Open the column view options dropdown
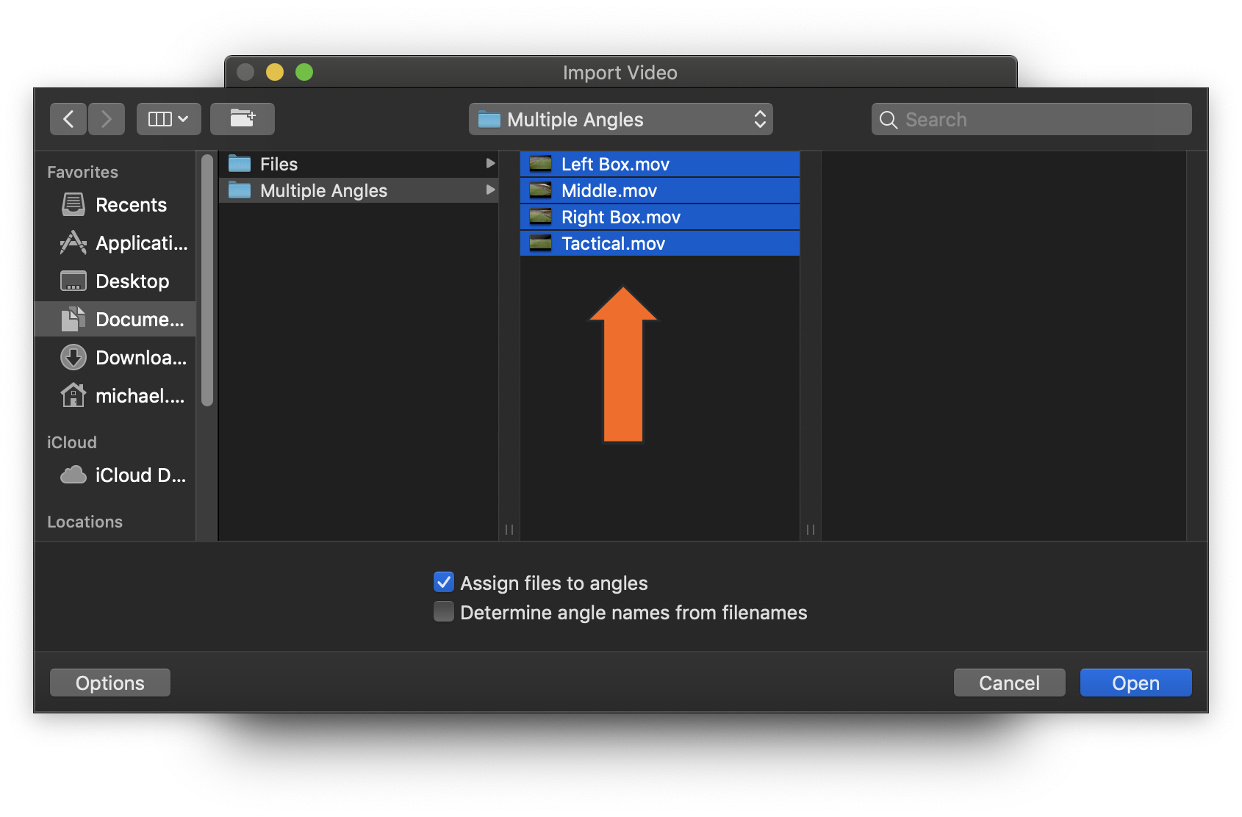This screenshot has height=817, width=1242. tap(168, 118)
